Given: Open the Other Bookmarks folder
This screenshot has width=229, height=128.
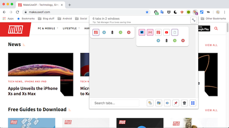Looking at the screenshot, I should point(213,18).
